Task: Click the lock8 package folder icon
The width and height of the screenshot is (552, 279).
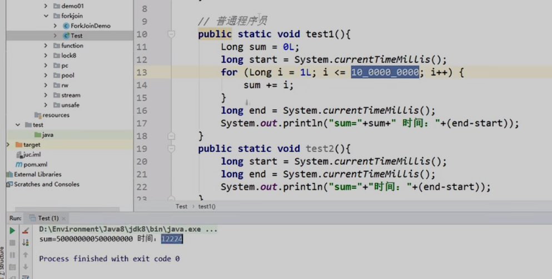Action: tap(56, 55)
